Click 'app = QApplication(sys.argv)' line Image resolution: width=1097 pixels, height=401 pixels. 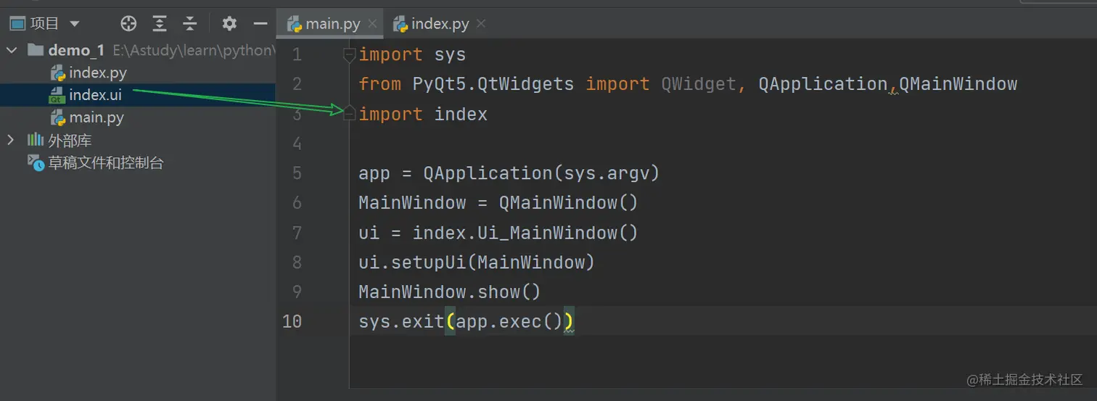click(509, 173)
